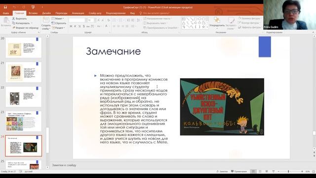The width and height of the screenshot is (316, 178).
Task: Clear all text formatting
Action: tap(109, 20)
